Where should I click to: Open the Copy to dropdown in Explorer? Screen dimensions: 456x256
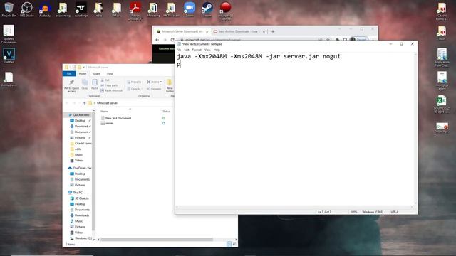click(x=135, y=89)
